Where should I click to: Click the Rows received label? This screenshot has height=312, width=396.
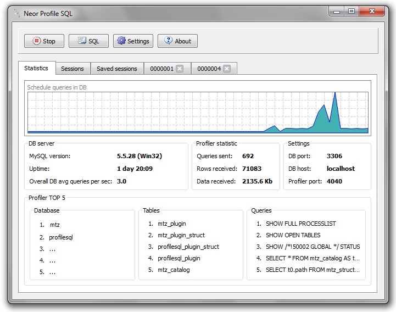tap(217, 169)
